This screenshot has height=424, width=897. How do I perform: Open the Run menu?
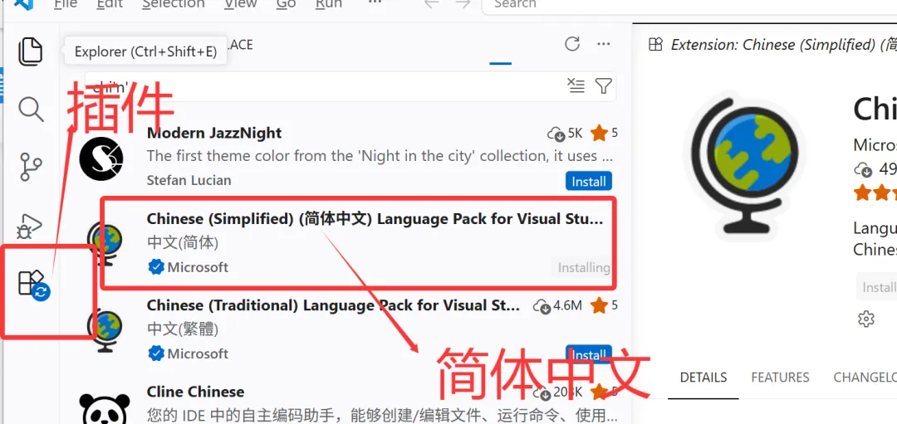(x=329, y=4)
